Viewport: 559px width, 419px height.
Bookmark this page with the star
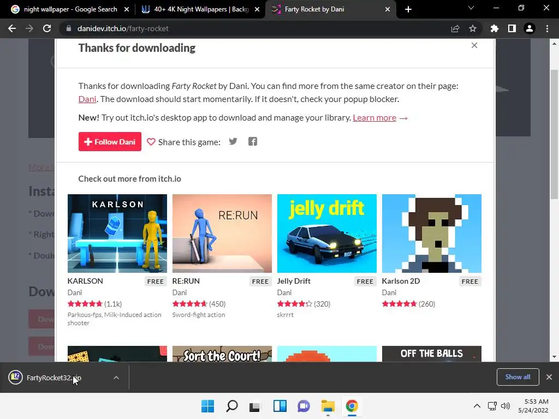click(473, 28)
